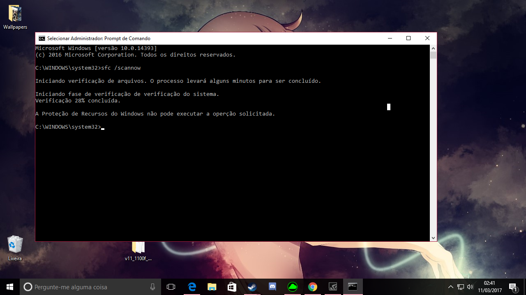Click the 'Iniciando verificação de arquivos' line
Screen dimensions: 526x295
(178, 81)
